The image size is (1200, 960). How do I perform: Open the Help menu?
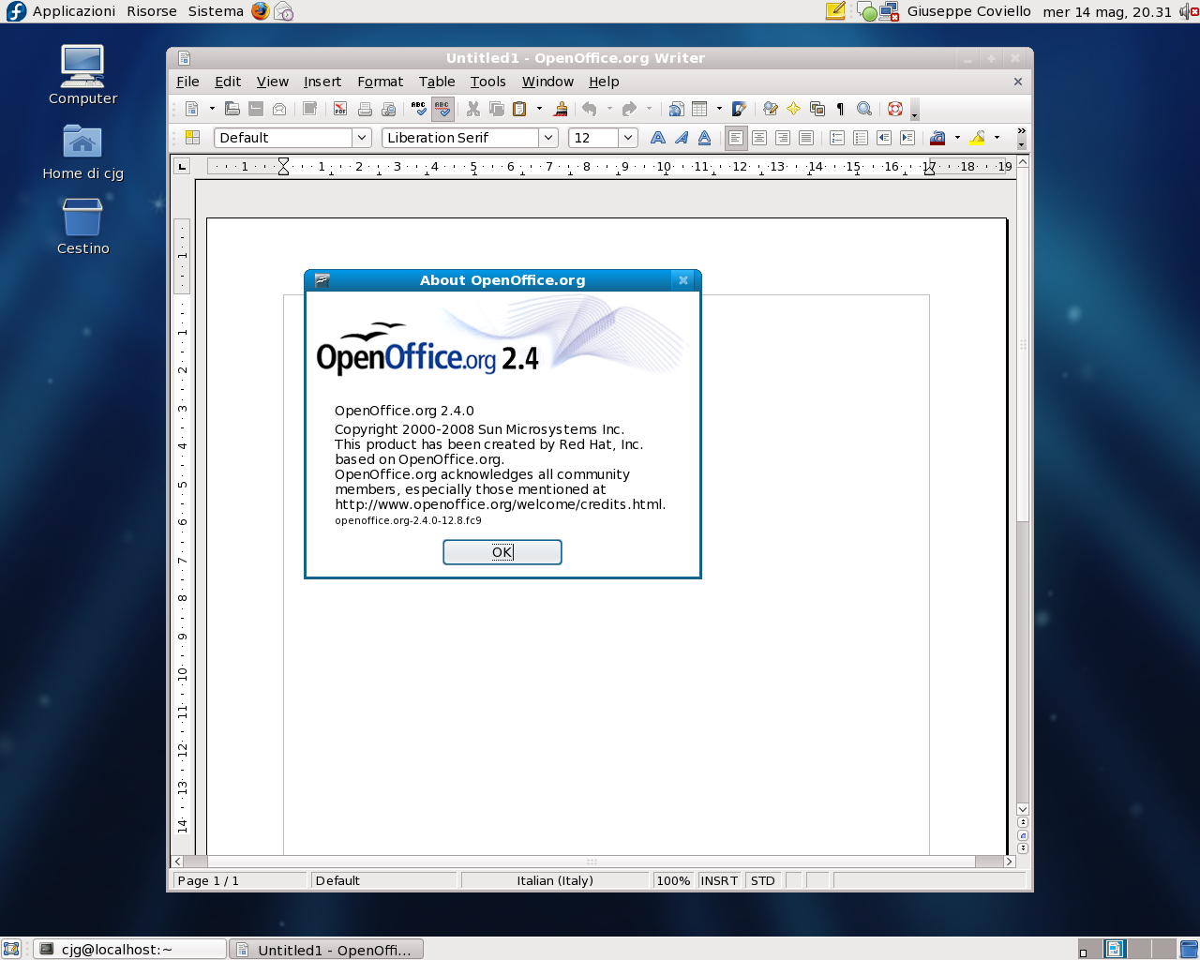point(604,82)
